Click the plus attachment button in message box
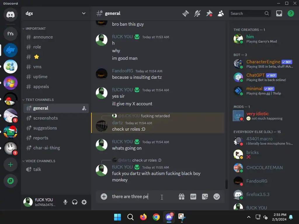Viewport: 299px width, 224px height. click(104, 197)
